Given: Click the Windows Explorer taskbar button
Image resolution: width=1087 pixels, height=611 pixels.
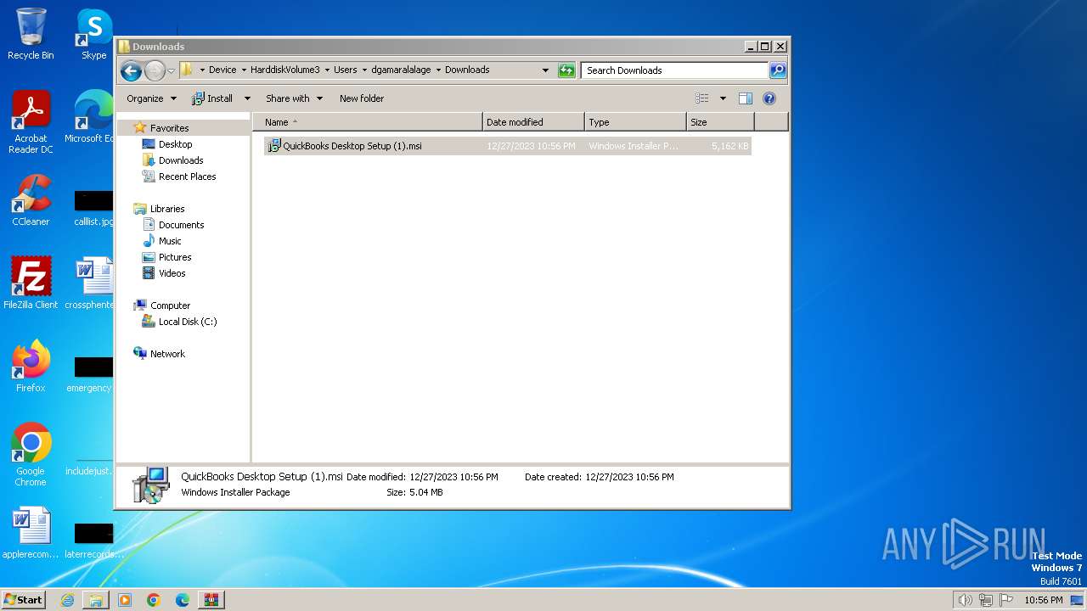Looking at the screenshot, I should pos(96,600).
